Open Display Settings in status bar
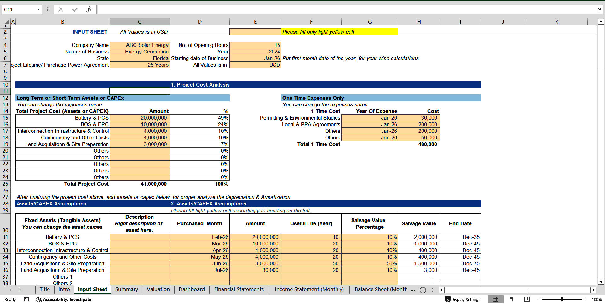605x304 pixels. point(462,299)
